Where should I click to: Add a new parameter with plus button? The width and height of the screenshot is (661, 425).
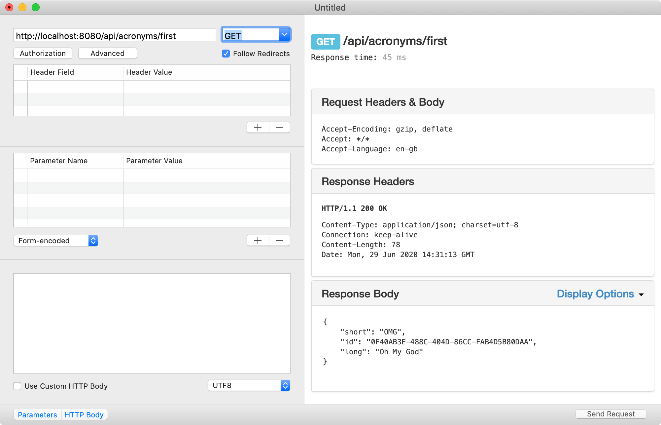click(258, 240)
